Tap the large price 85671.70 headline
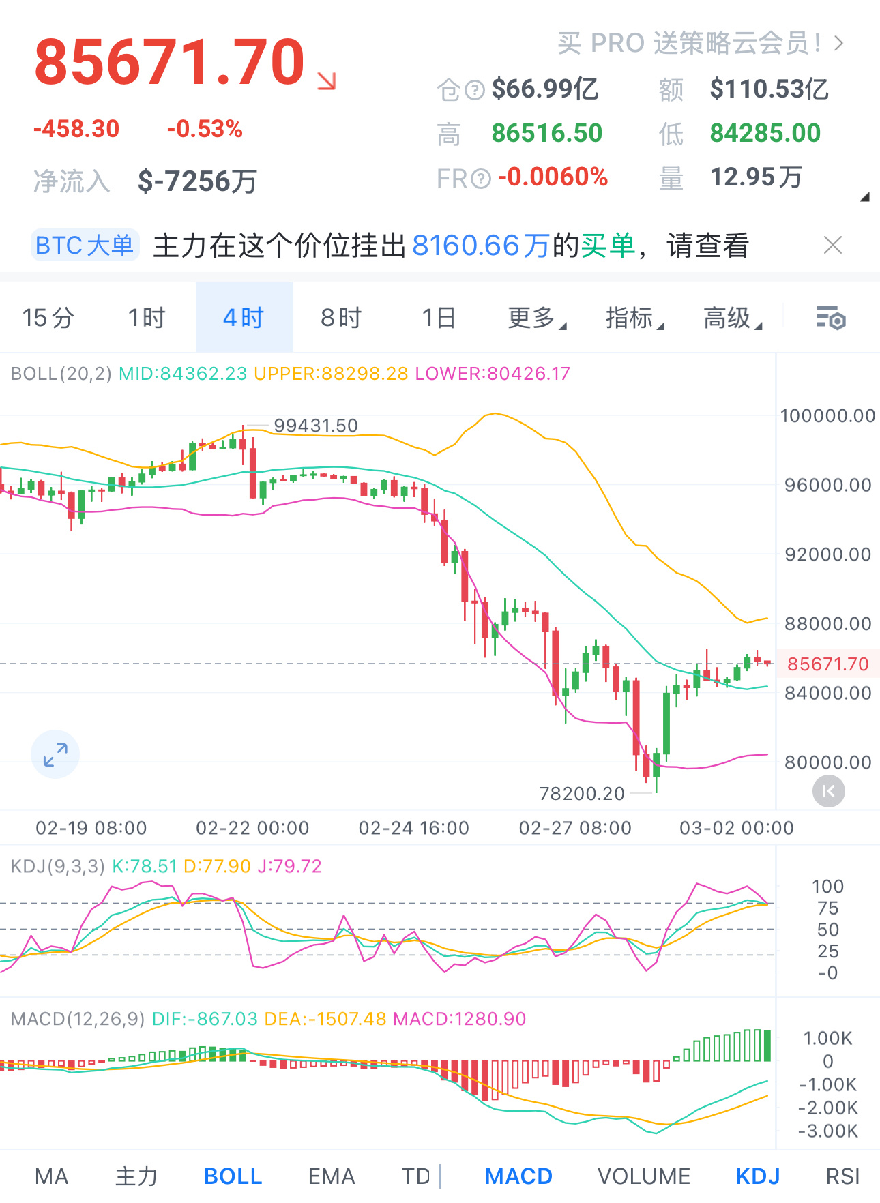 click(169, 62)
